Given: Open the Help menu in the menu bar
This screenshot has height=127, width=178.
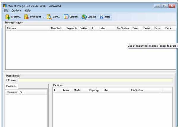Looking at the screenshot, I should [x=28, y=11].
